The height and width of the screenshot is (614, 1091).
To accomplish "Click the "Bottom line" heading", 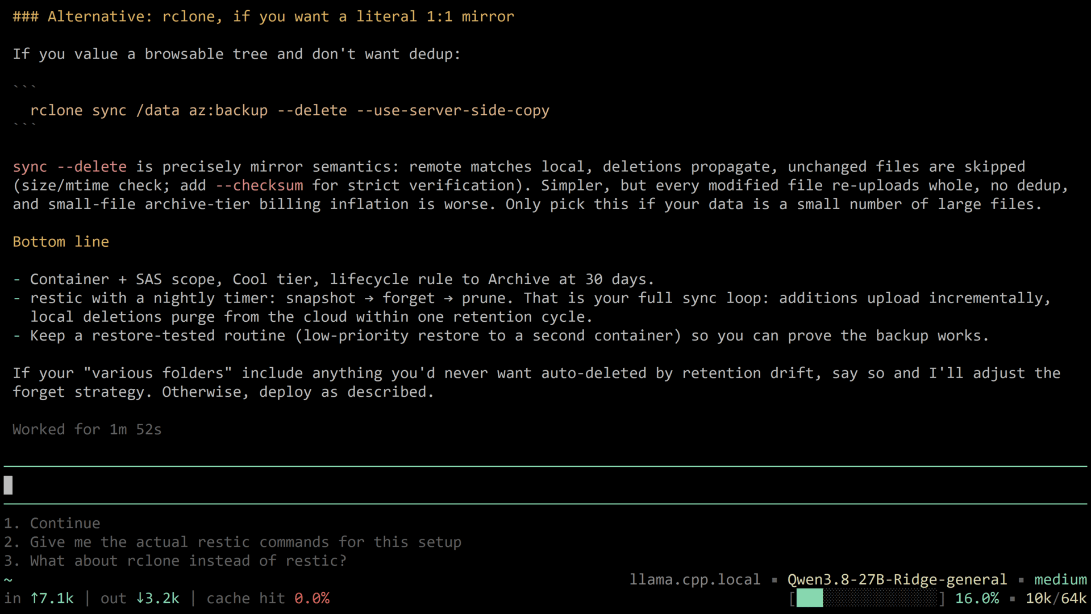I will [61, 242].
